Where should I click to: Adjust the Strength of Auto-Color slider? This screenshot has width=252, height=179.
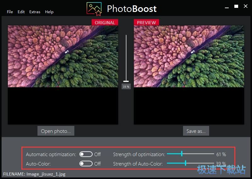coord(191,163)
